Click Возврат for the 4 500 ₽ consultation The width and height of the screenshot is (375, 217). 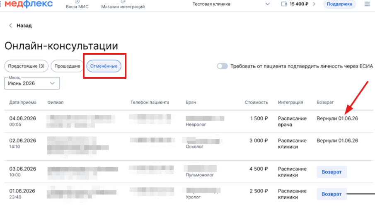pos(331,172)
